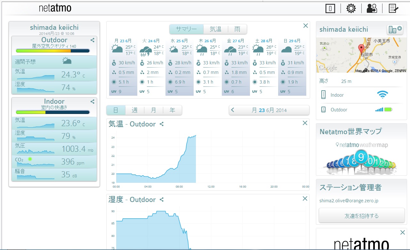Image resolution: width=410 pixels, height=250 pixels.
Task: Switch forecast to サマリー tab
Action: pos(186,29)
